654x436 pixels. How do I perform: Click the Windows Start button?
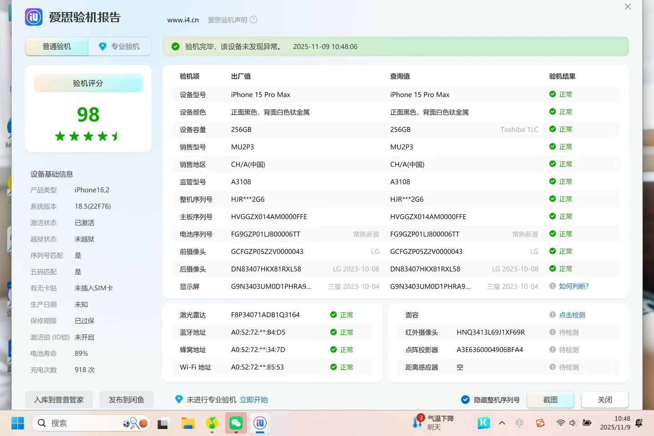tap(17, 423)
